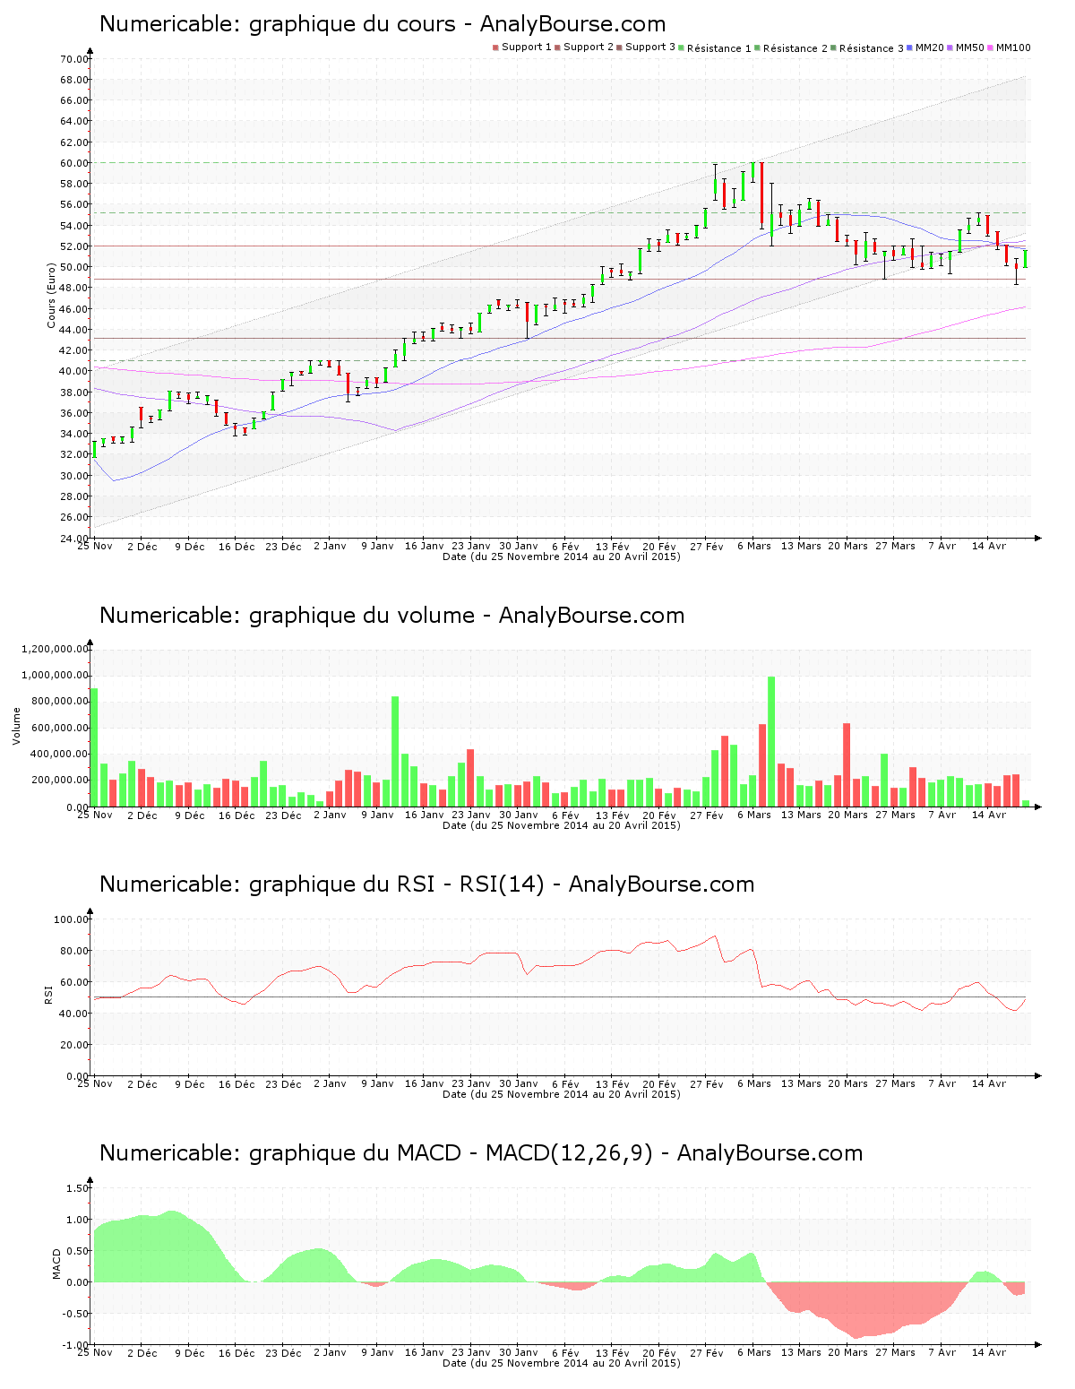The height and width of the screenshot is (1389, 1075).
Task: Click '30 Janv' date on MACD chart axis
Action: click(x=518, y=1352)
